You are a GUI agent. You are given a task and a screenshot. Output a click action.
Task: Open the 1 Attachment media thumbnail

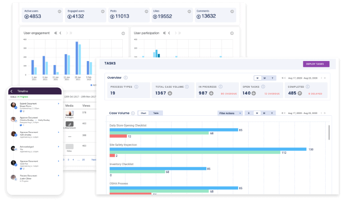click(x=70, y=124)
